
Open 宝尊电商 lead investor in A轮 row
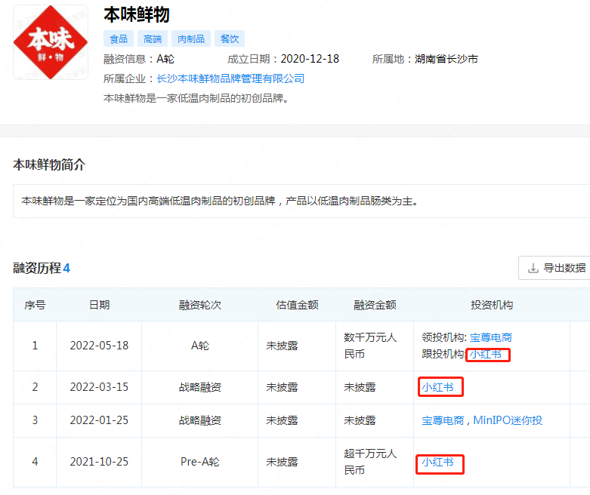[x=491, y=337]
